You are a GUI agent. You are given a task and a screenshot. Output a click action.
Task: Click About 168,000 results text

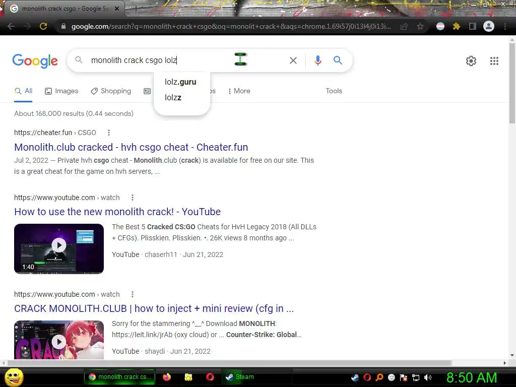tap(74, 113)
